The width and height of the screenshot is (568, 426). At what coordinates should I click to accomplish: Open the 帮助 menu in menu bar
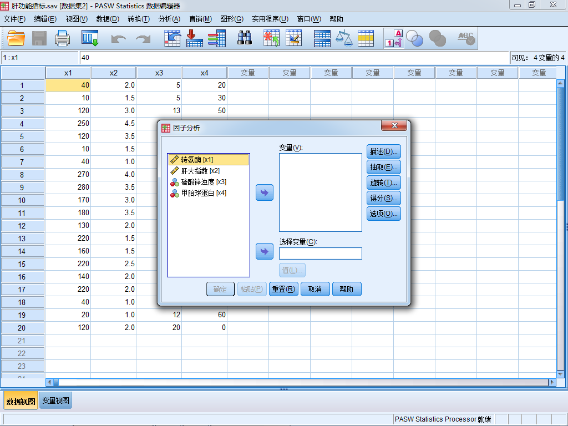pyautogui.click(x=337, y=19)
